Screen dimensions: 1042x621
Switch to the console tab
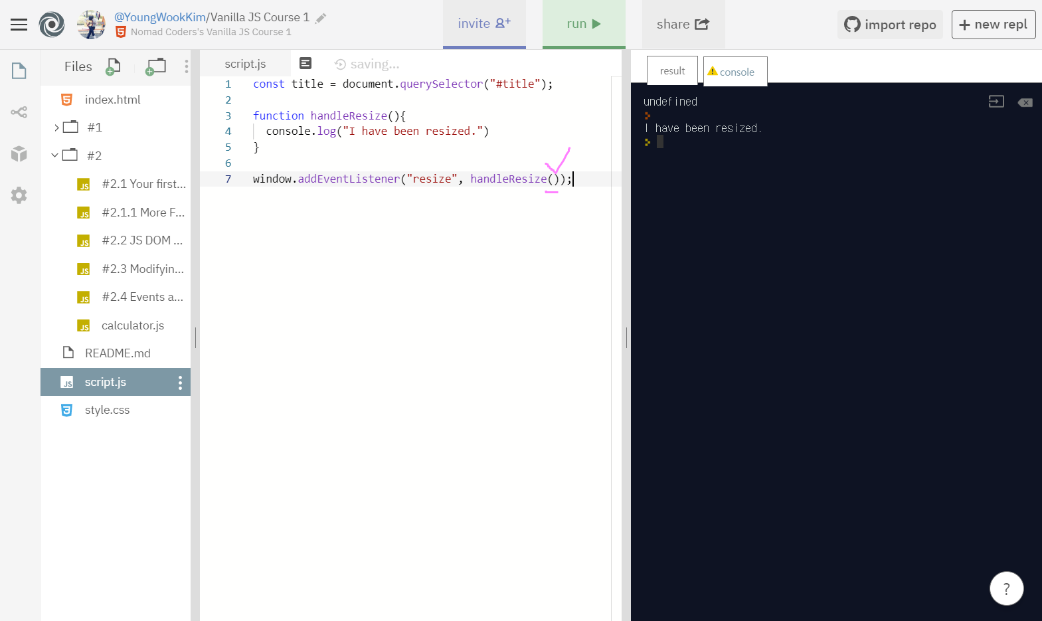(735, 71)
